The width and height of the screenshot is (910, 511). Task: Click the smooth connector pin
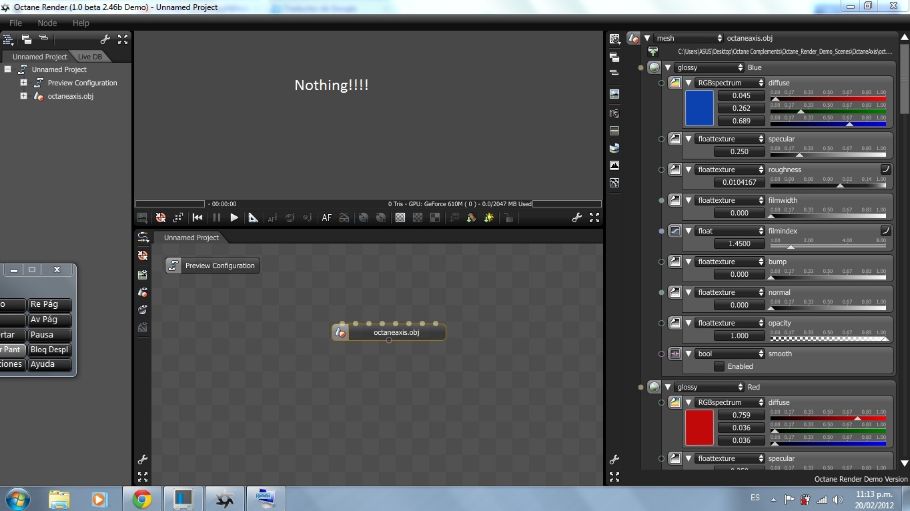(x=661, y=354)
